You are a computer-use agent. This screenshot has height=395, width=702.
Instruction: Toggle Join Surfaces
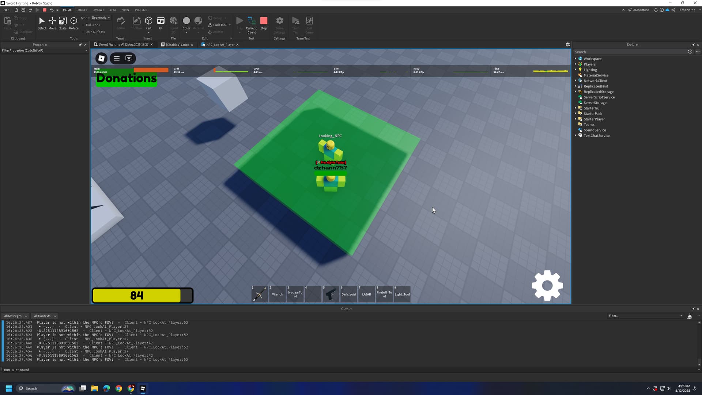[95, 32]
